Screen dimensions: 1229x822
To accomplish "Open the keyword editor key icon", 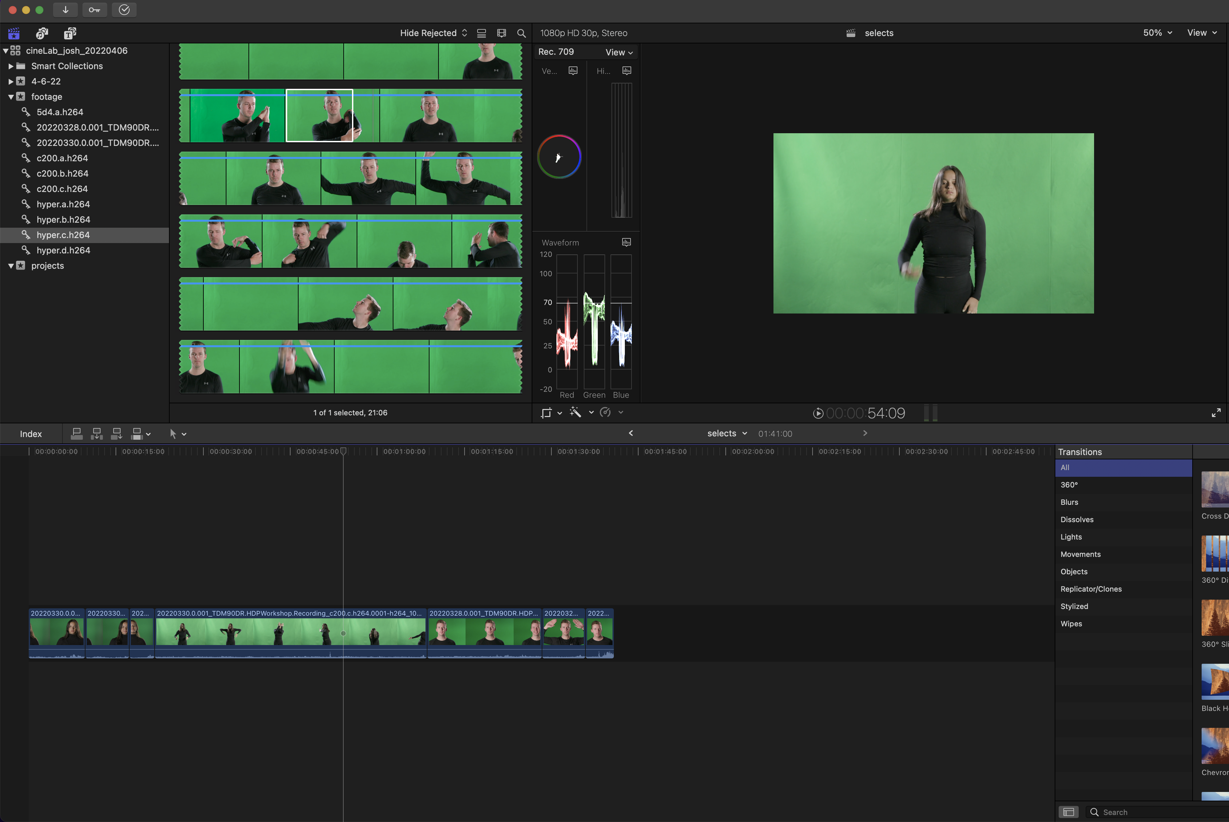I will (x=95, y=9).
